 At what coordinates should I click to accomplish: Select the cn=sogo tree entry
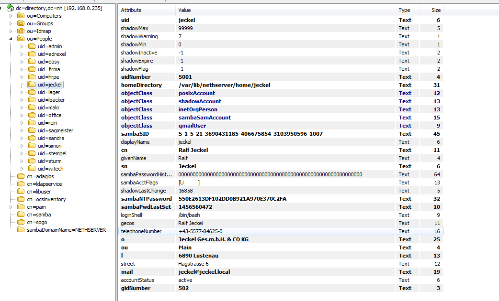coord(37,222)
